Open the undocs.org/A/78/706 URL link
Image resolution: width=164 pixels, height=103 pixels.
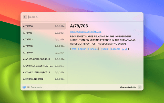(x=86, y=31)
